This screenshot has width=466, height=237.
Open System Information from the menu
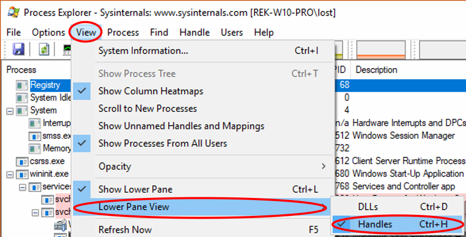point(143,51)
